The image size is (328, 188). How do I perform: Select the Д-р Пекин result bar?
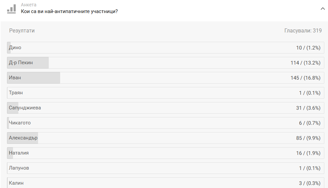click(x=165, y=63)
